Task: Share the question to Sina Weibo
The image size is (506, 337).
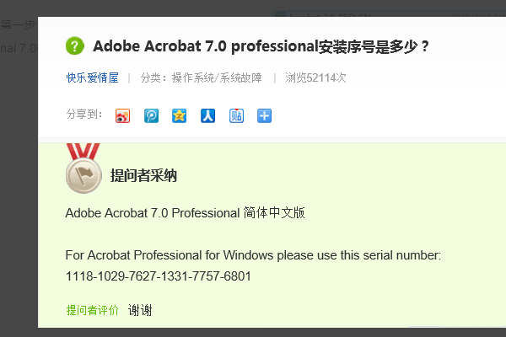Action: pyautogui.click(x=123, y=116)
